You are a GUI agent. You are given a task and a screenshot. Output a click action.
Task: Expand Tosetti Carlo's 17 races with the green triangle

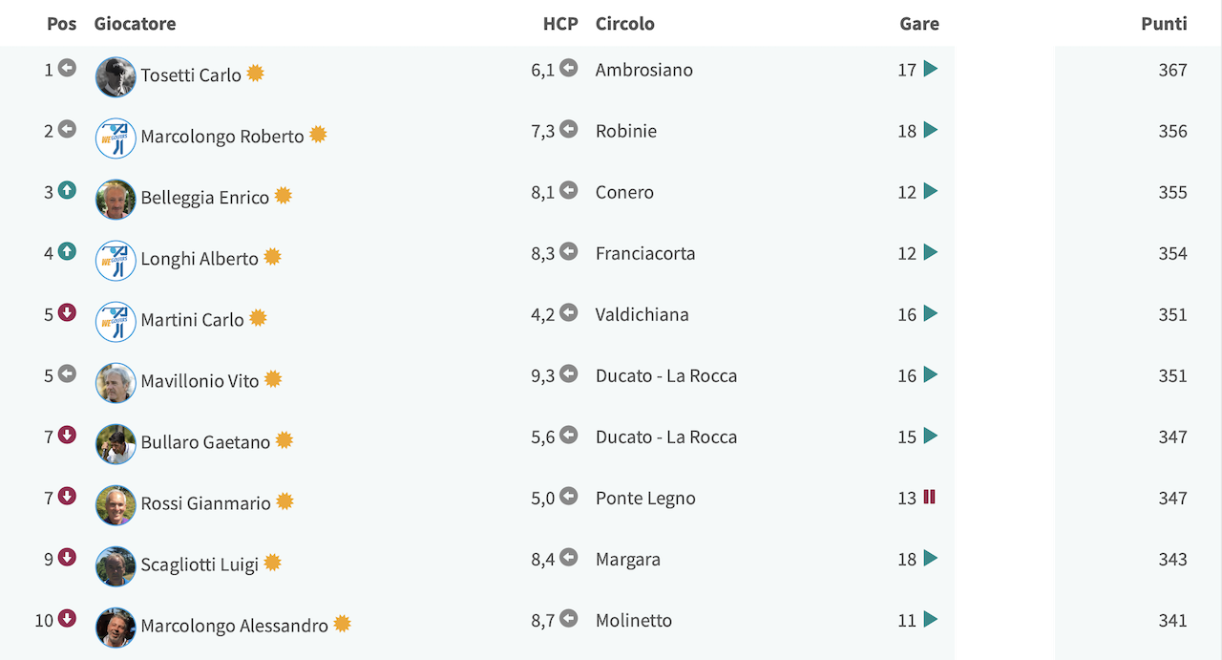[x=931, y=69]
